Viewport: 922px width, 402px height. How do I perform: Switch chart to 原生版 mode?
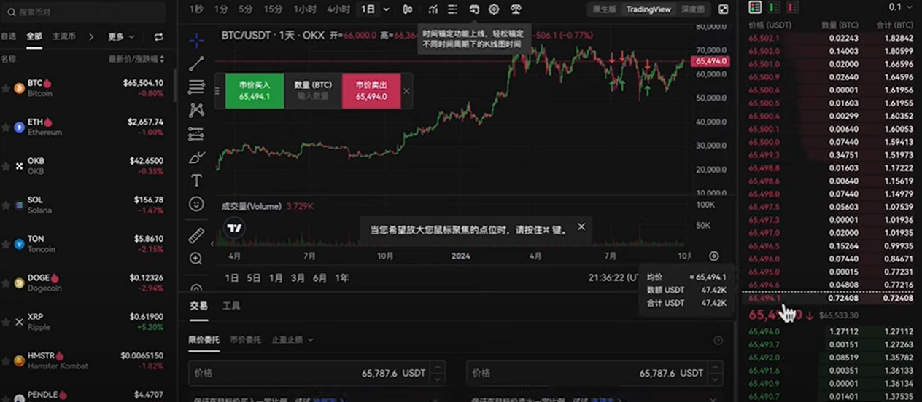604,9
